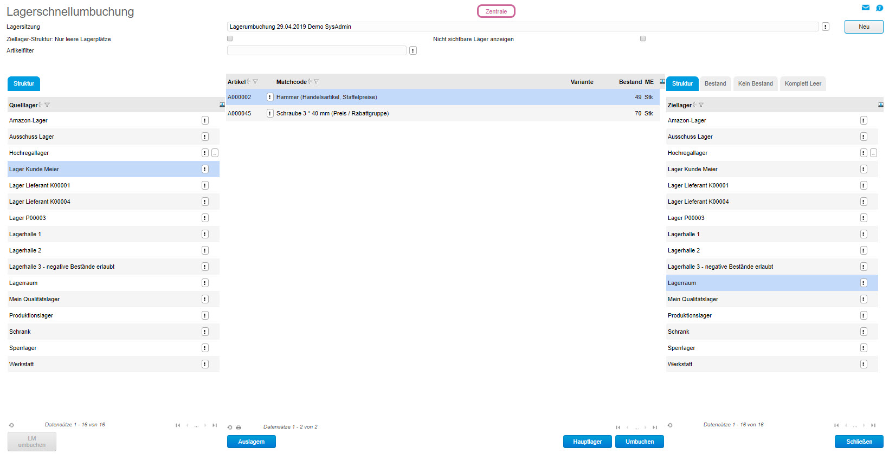Print the article list
Image resolution: width=889 pixels, height=454 pixels.
coord(239,427)
